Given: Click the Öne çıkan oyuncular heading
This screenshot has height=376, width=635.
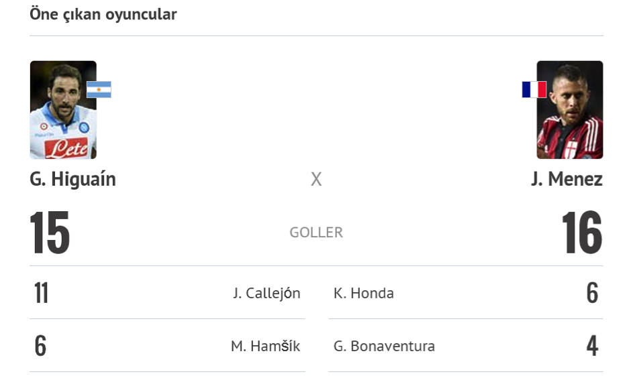Looking at the screenshot, I should 103,14.
